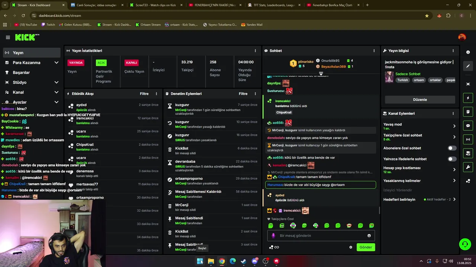This screenshot has width=476, height=267.
Task: Toggle Abonelere özel sohbet switch
Action: click(x=452, y=148)
